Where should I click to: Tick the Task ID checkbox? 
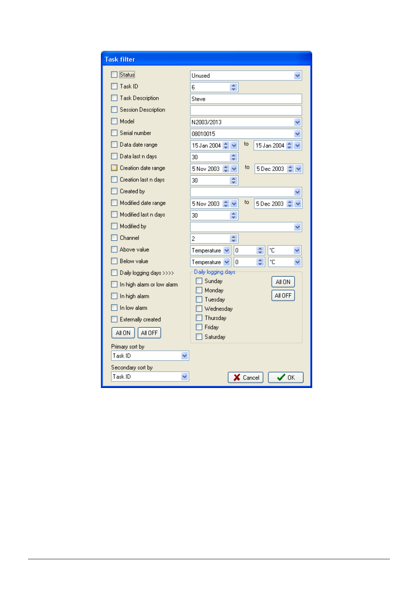pyautogui.click(x=114, y=86)
